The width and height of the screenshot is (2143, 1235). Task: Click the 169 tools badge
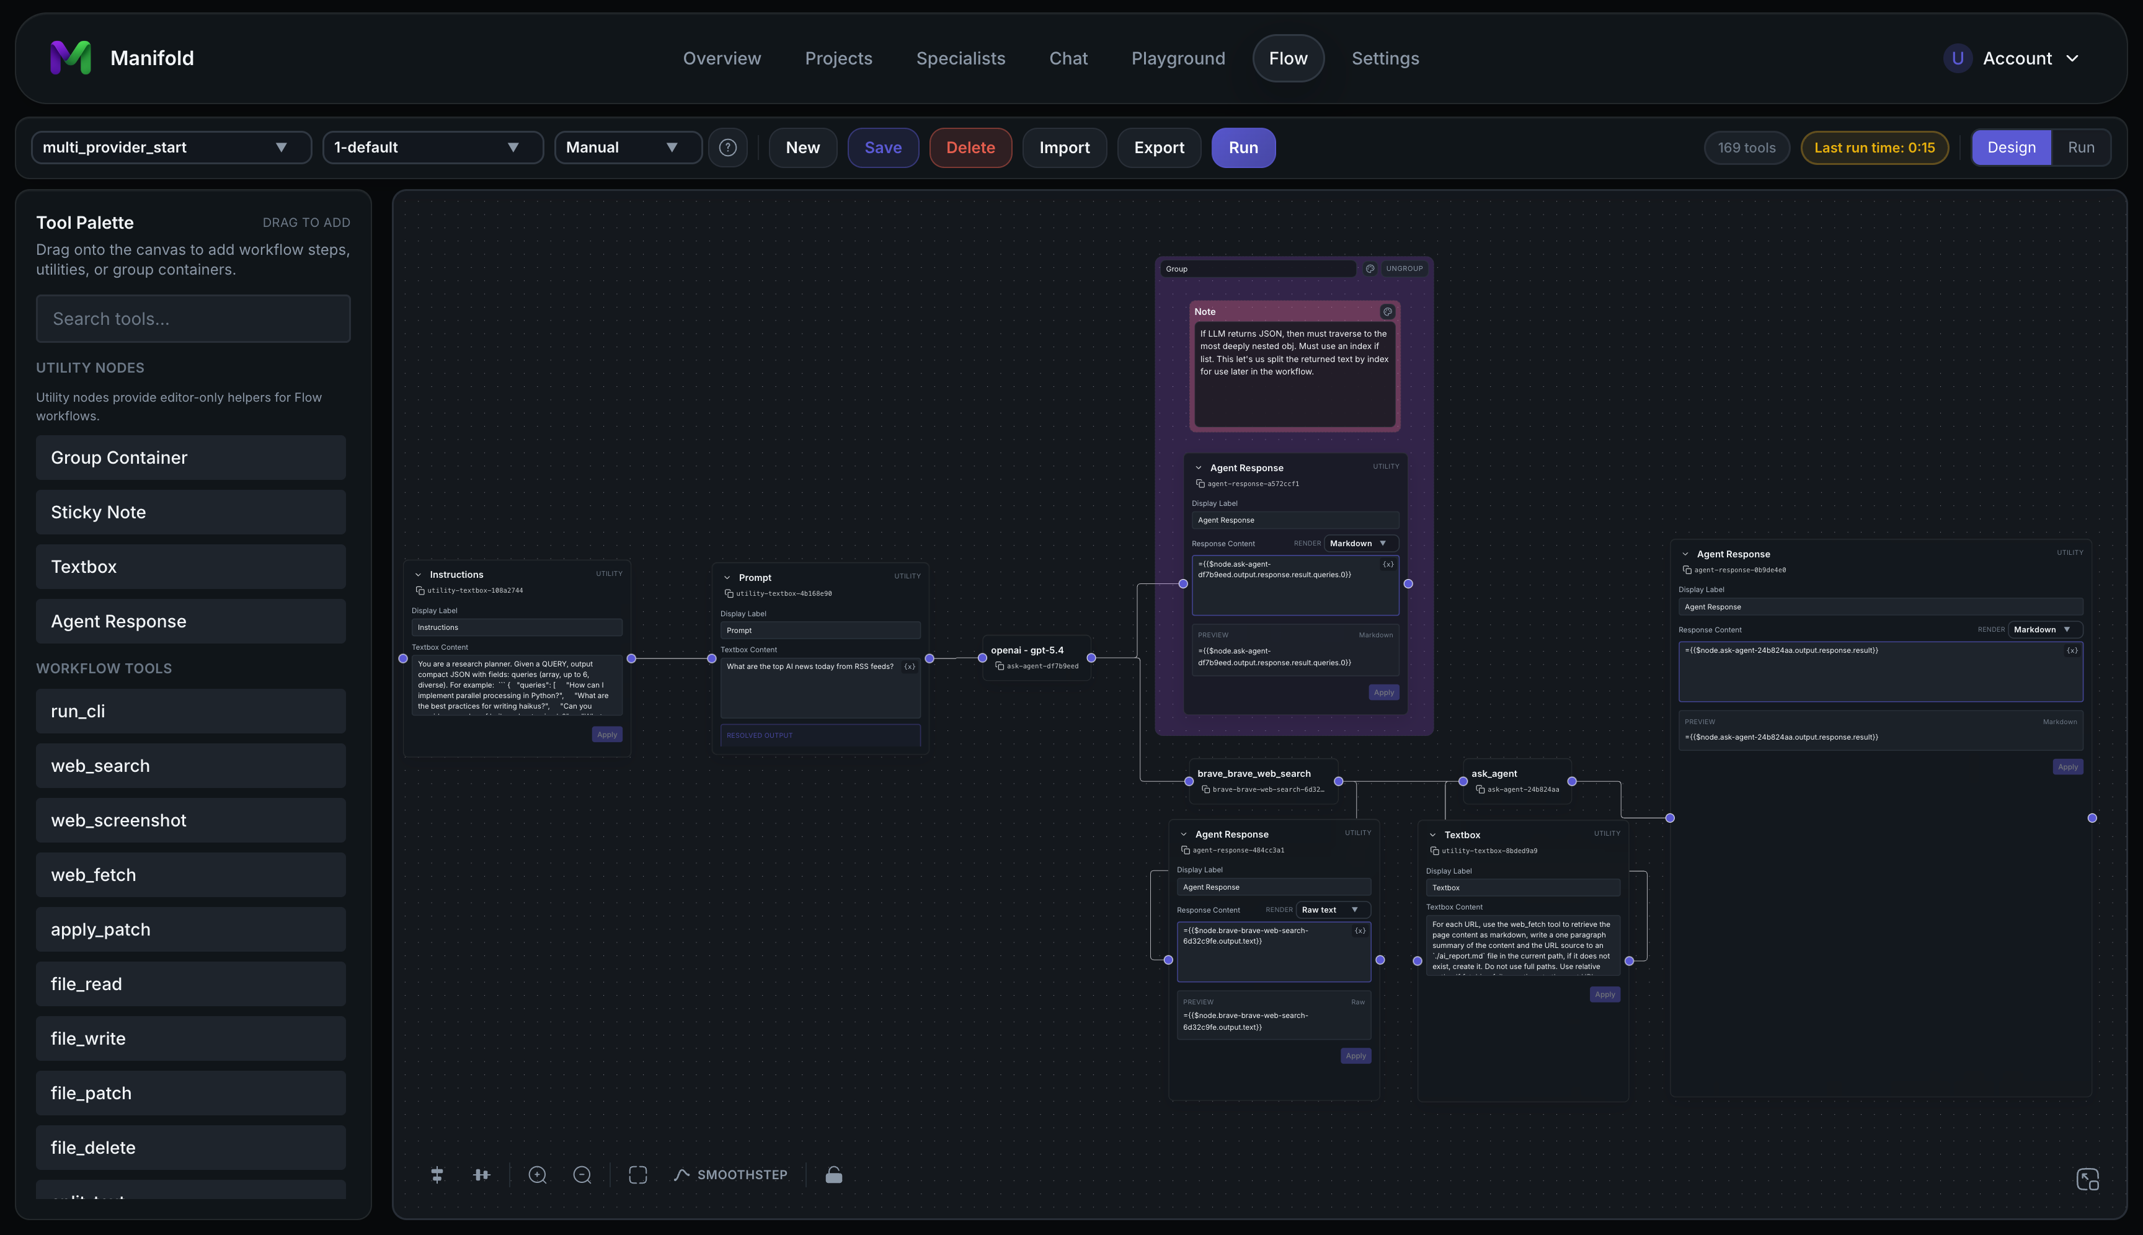(1746, 148)
